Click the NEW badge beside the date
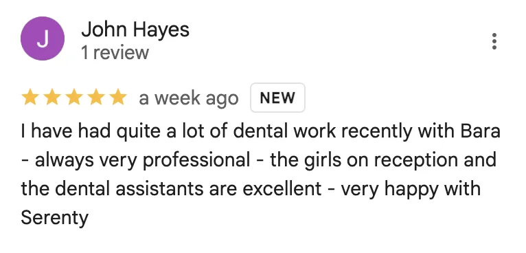Screen dimensions: 526x253 (x=277, y=98)
